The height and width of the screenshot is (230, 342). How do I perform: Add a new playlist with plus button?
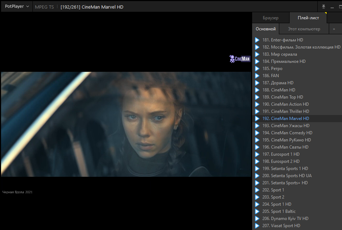[334, 29]
